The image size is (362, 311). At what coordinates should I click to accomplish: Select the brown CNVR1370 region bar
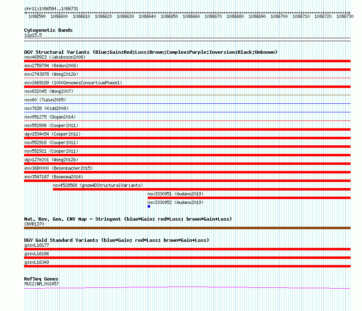[x=187, y=228]
